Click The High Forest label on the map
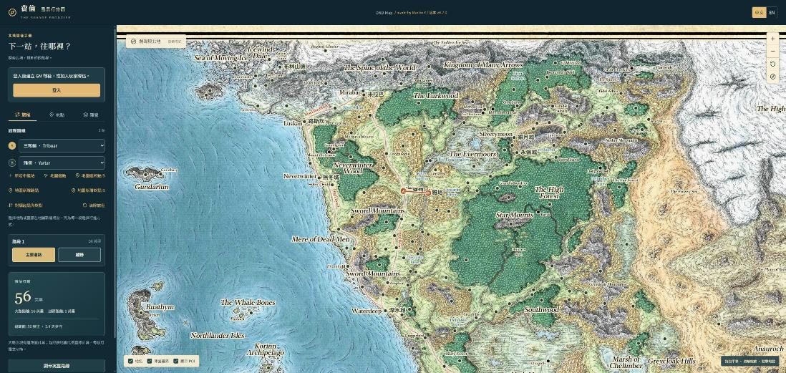786x373 pixels. tap(549, 193)
